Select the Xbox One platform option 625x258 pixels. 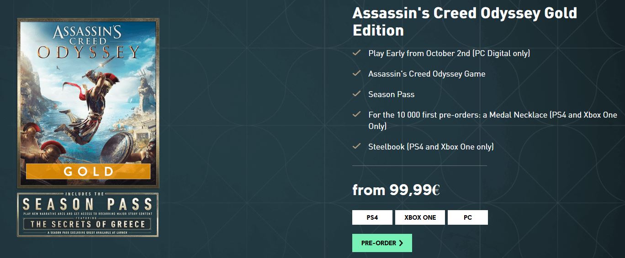(x=420, y=217)
